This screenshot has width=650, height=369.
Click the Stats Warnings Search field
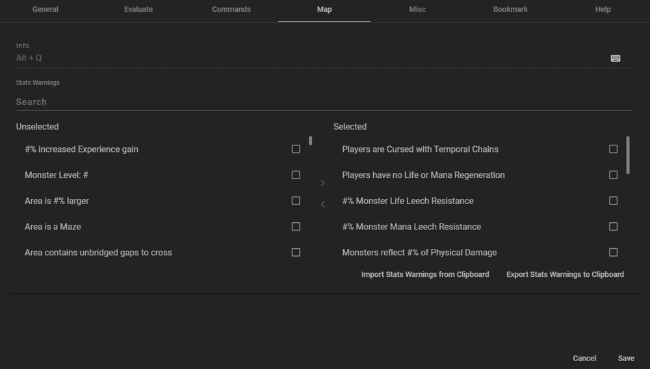[x=324, y=102]
